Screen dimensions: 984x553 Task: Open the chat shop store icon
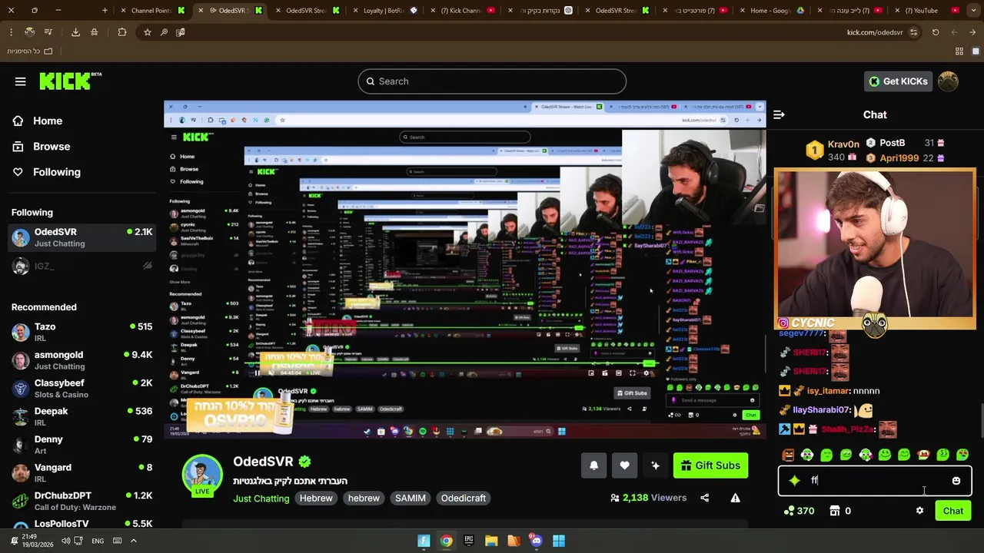[x=835, y=511]
